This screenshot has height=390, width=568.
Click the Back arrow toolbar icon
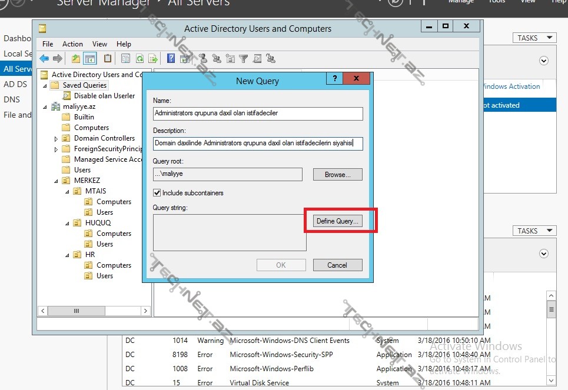(x=44, y=58)
